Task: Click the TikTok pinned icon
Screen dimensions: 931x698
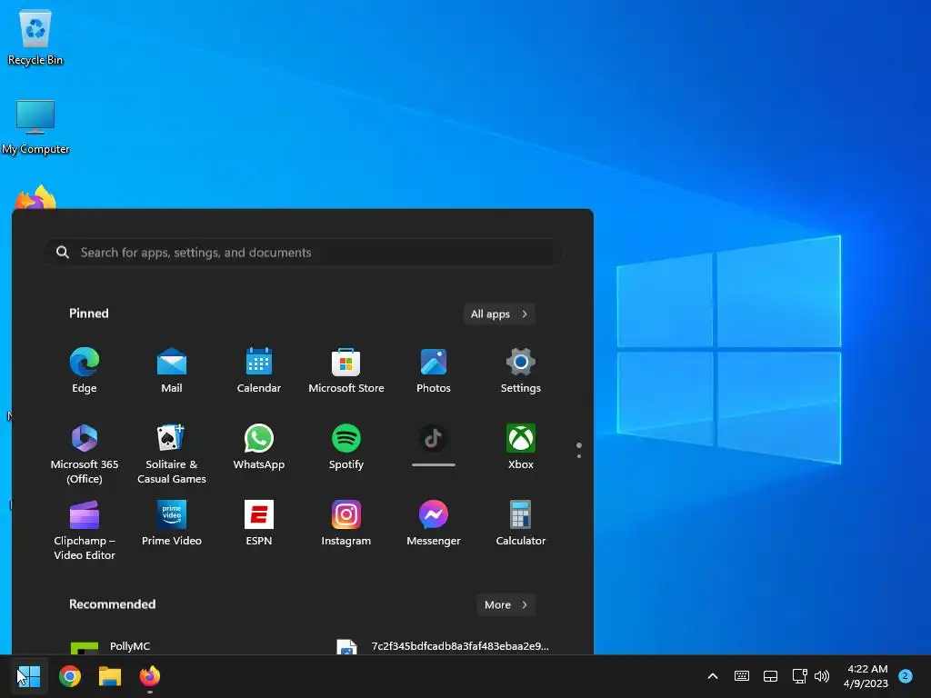Action: pos(434,439)
